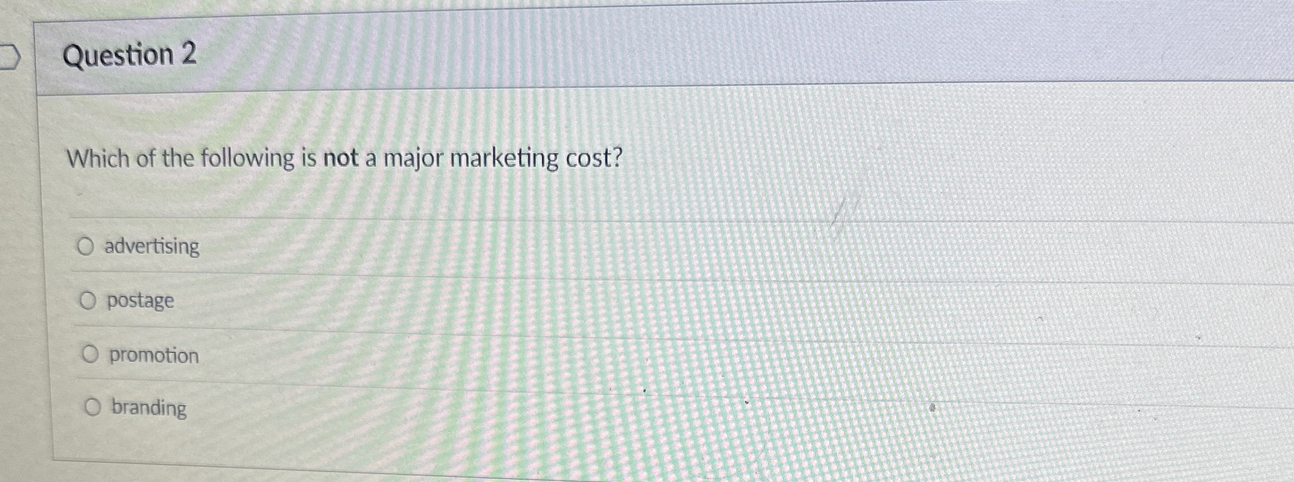Select the advertising radio button
Viewport: 1294px width, 482px height.
tap(86, 247)
